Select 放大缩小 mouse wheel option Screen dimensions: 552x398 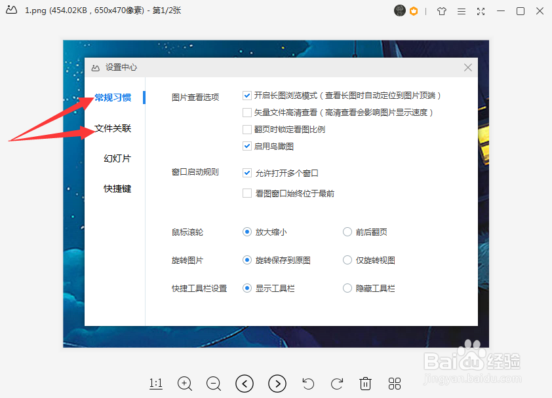point(247,232)
